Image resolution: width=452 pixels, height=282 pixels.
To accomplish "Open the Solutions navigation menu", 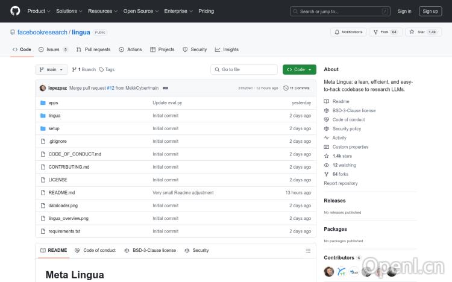I will coord(69,11).
